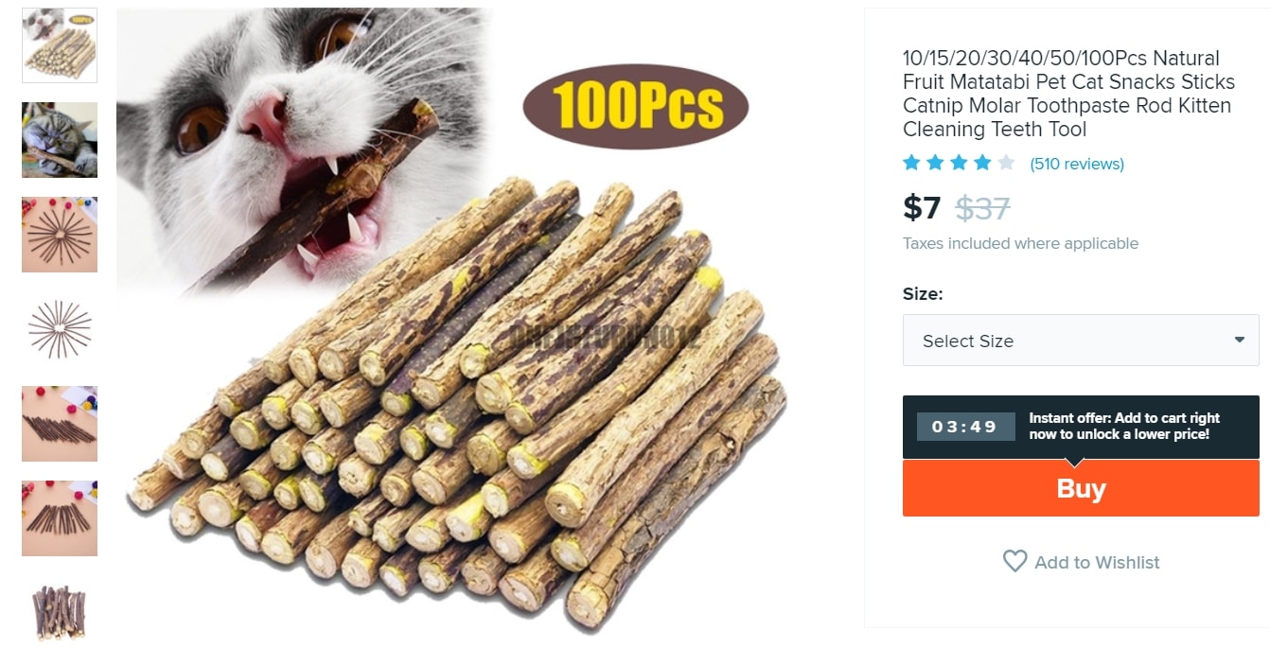Click Add to Wishlist text
1270x648 pixels.
(x=1097, y=562)
